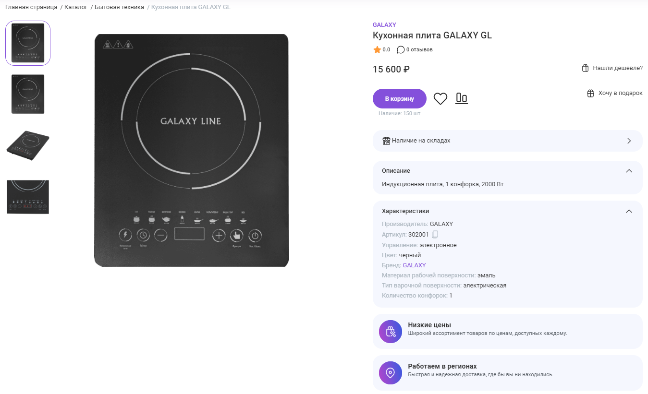Click the warehouse icon in Наличие на складах
This screenshot has height=394, width=648.
point(386,141)
